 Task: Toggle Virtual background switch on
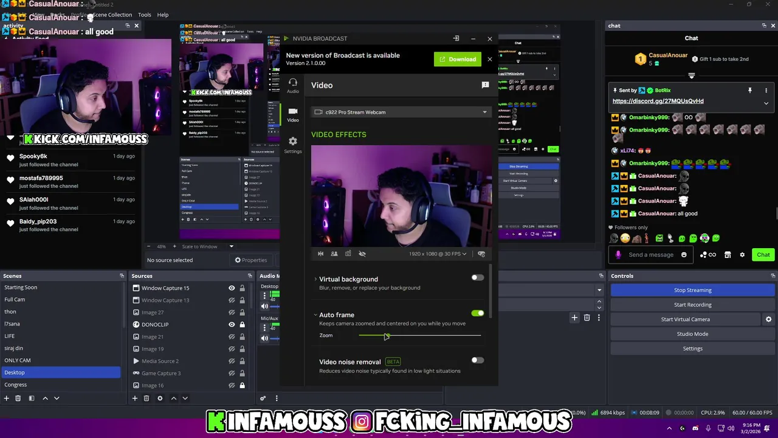(x=478, y=278)
